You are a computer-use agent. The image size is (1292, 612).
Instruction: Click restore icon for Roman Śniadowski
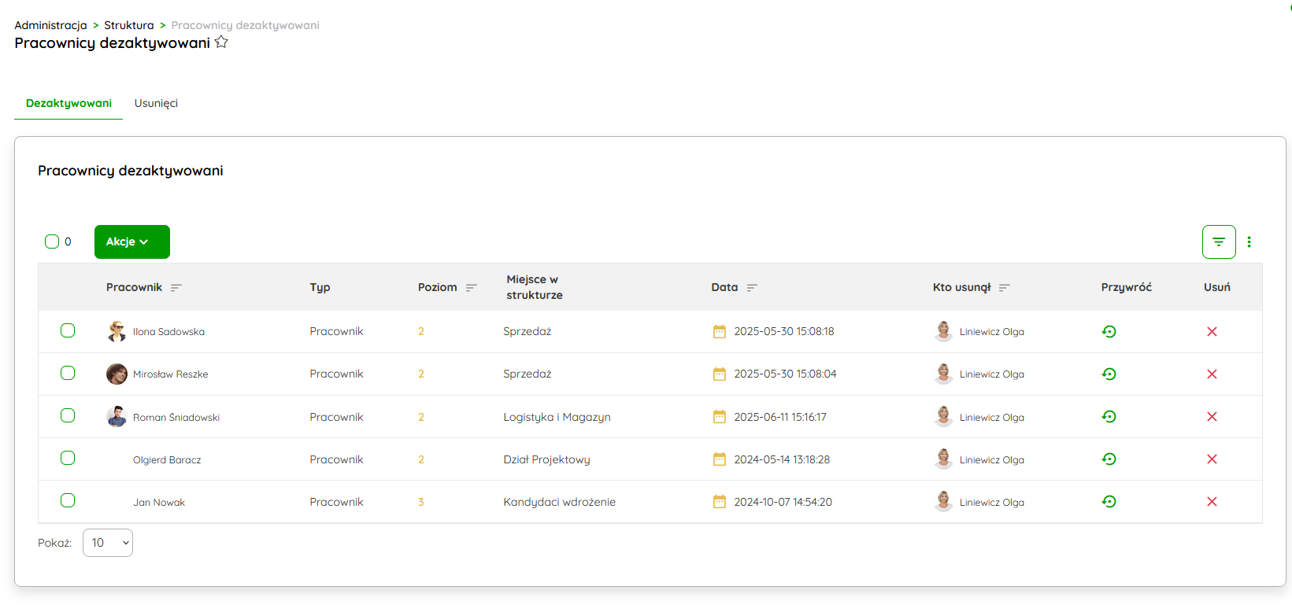point(1109,417)
